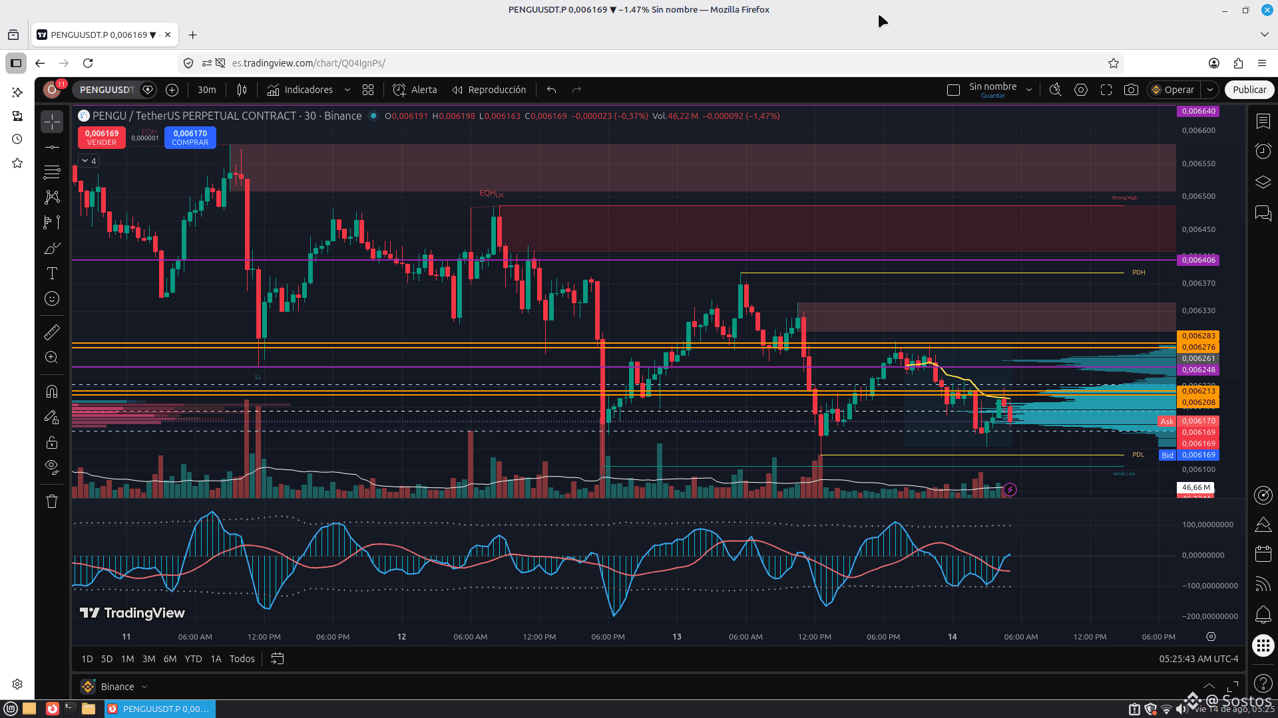Viewport: 1278px width, 718px height.
Task: Open the candle chart type selector
Action: [242, 90]
